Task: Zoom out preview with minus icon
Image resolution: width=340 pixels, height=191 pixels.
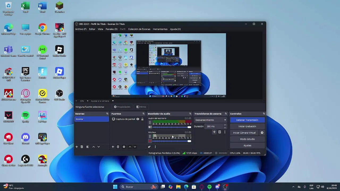Action: click(x=76, y=101)
